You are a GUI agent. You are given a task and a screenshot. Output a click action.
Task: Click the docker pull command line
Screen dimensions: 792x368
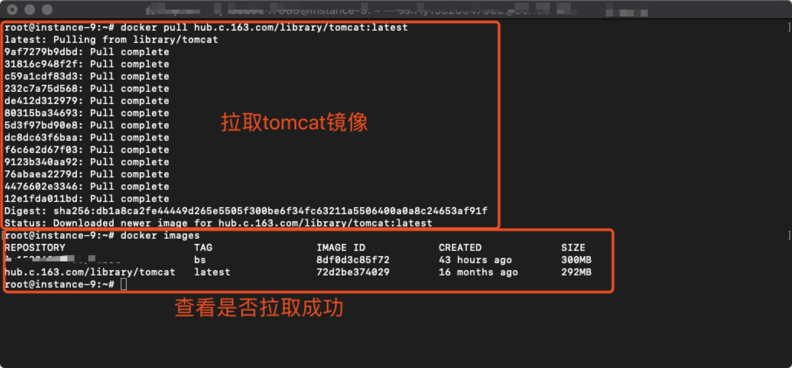[x=206, y=28]
